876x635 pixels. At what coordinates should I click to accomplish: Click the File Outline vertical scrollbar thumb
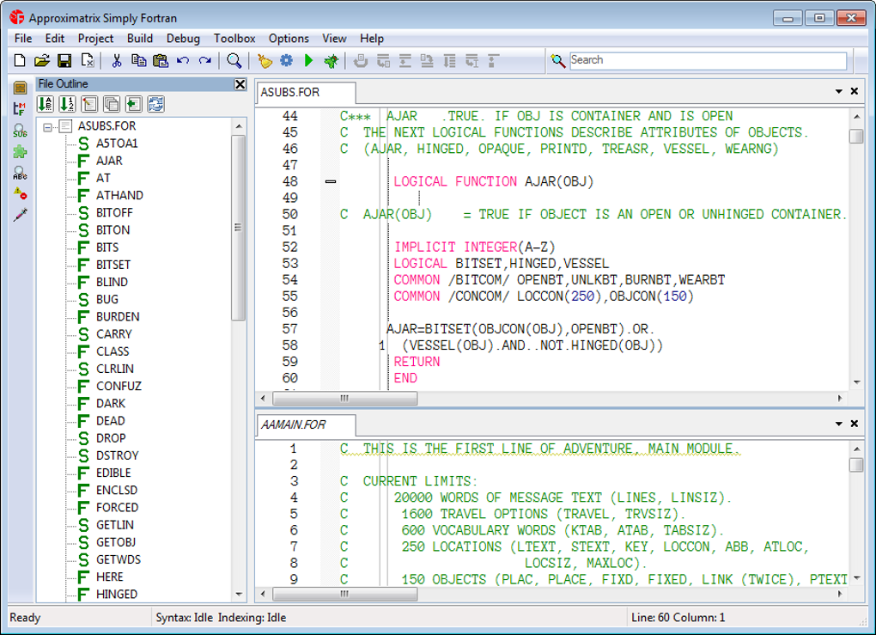pos(239,228)
